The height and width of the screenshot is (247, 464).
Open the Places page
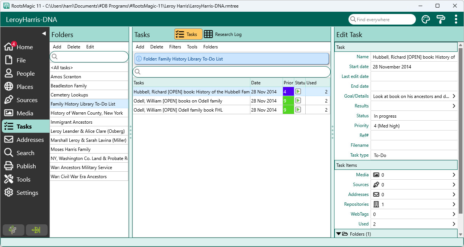[25, 87]
